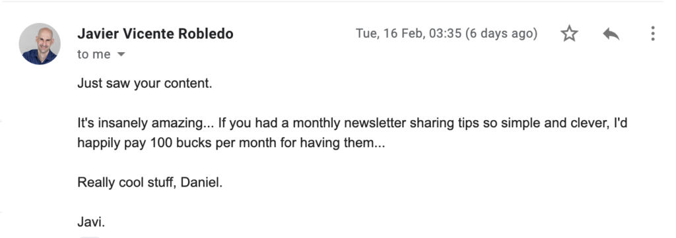Open the three-dot More options menu
The width and height of the screenshot is (676, 238).
click(x=653, y=34)
